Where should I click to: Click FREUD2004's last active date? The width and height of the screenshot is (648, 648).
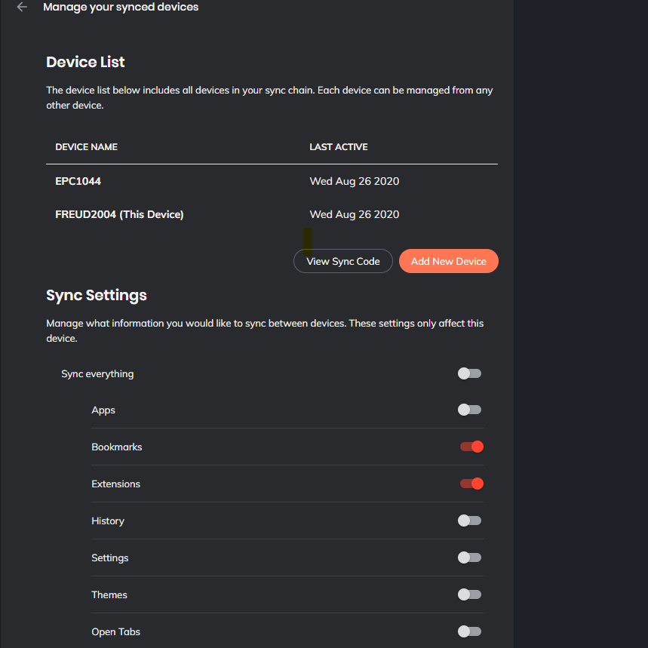click(x=355, y=214)
